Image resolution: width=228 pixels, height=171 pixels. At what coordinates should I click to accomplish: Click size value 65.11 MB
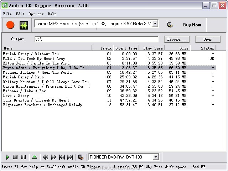177,72
